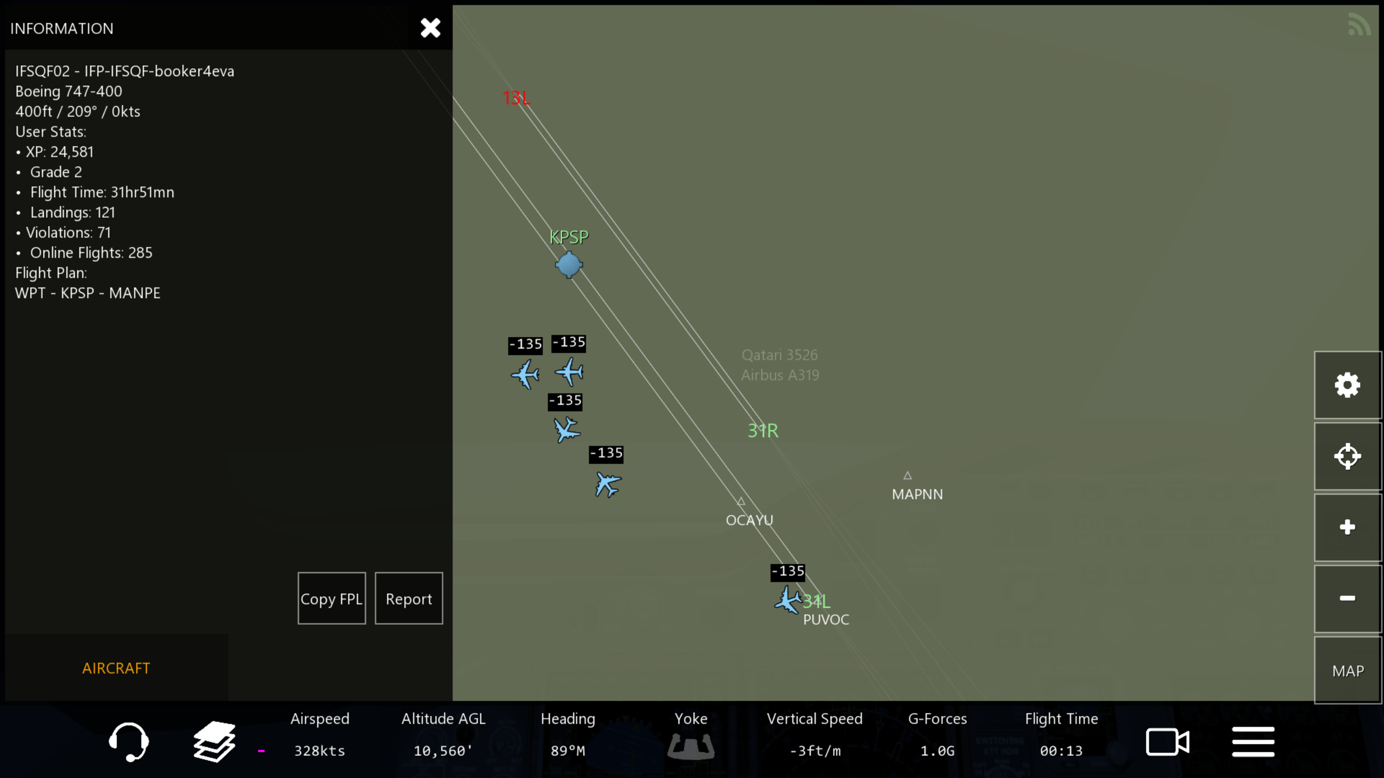1384x778 pixels.
Task: Select the AIRCRAFT tab
Action: [116, 668]
